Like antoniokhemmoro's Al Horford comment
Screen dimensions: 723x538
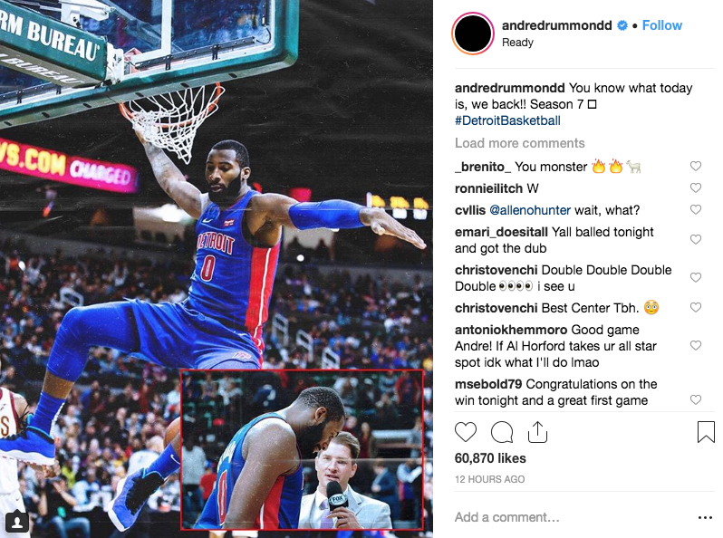tap(695, 345)
